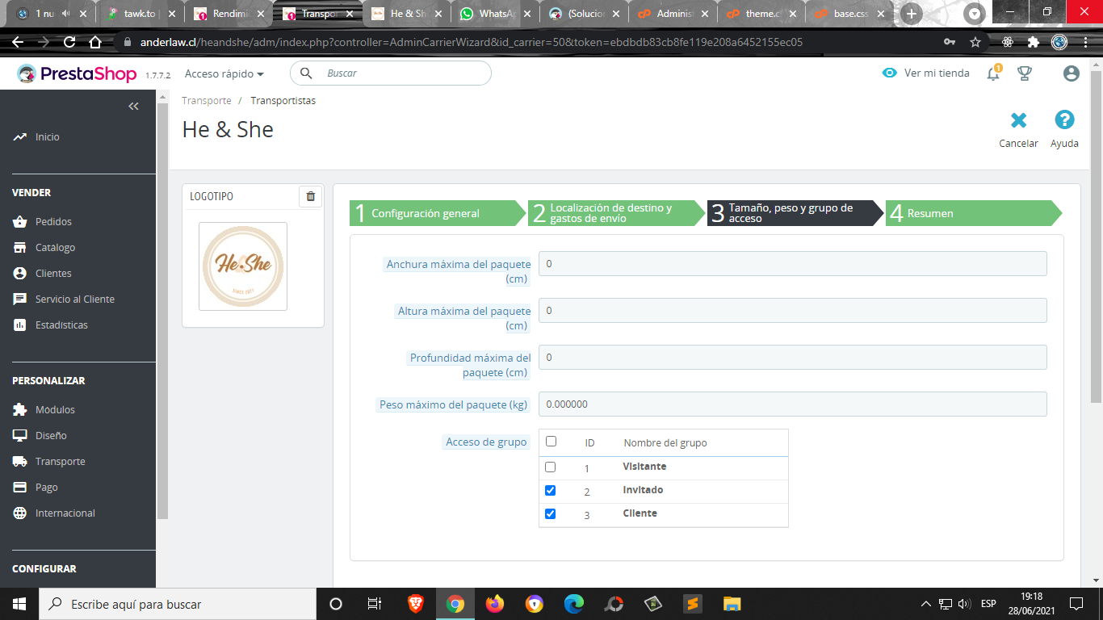Click the Cancelar X icon
The width and height of the screenshot is (1103, 620).
click(1019, 120)
